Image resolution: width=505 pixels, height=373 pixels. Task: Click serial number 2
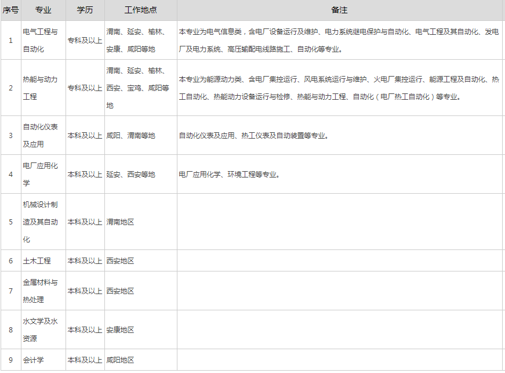10,88
